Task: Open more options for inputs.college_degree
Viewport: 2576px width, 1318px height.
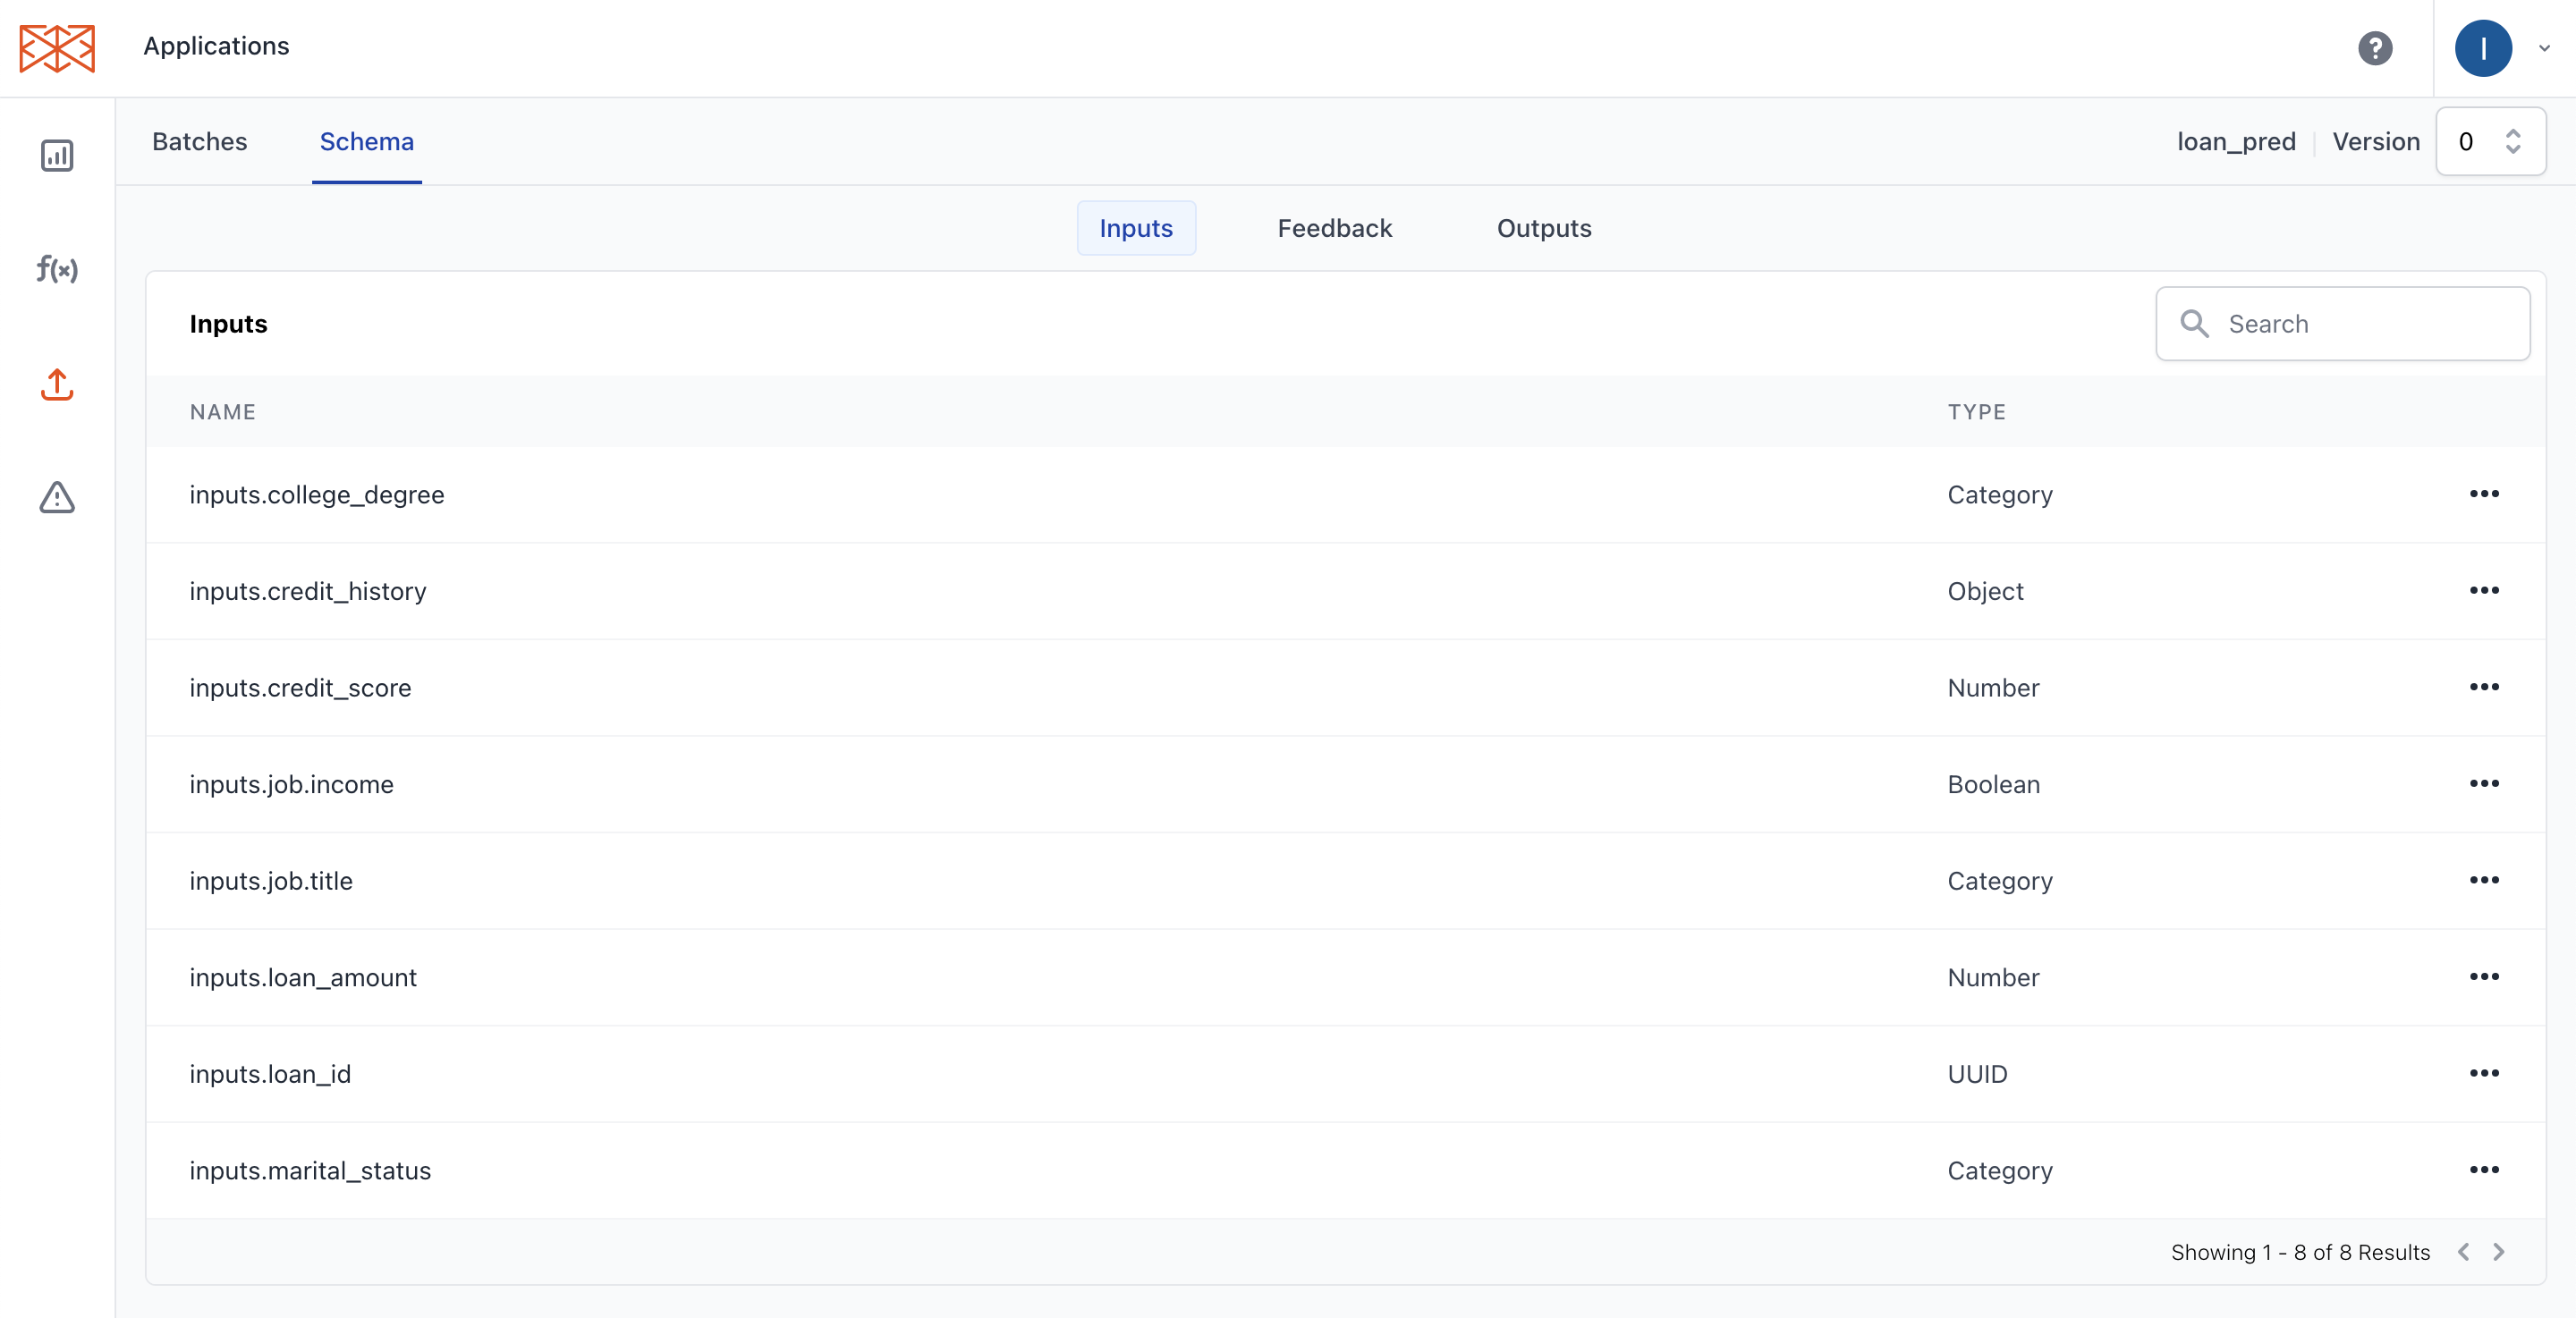Action: [x=2484, y=494]
